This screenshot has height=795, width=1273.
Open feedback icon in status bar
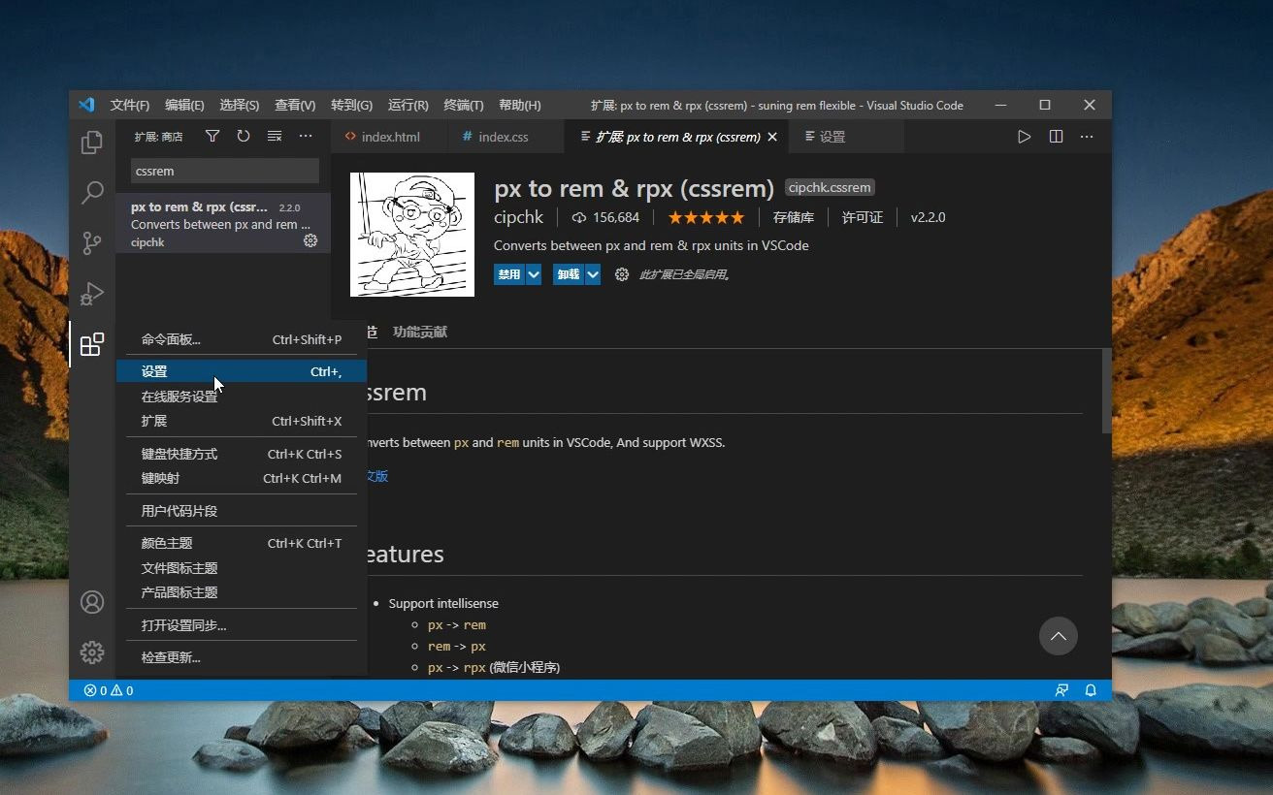[x=1061, y=690]
